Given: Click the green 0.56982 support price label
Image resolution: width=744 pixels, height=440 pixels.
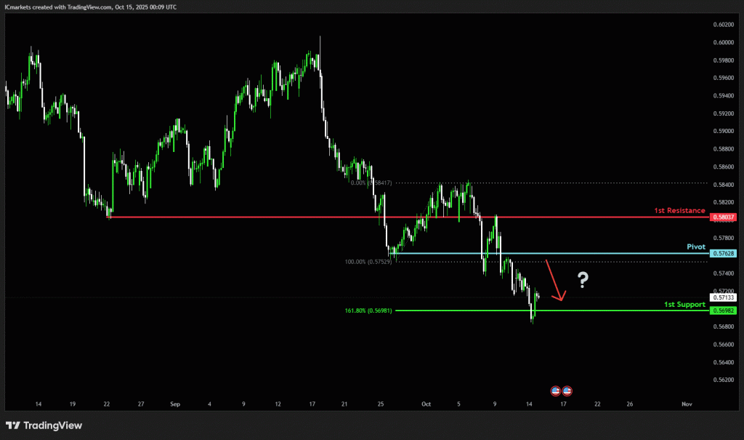Looking at the screenshot, I should click(723, 311).
